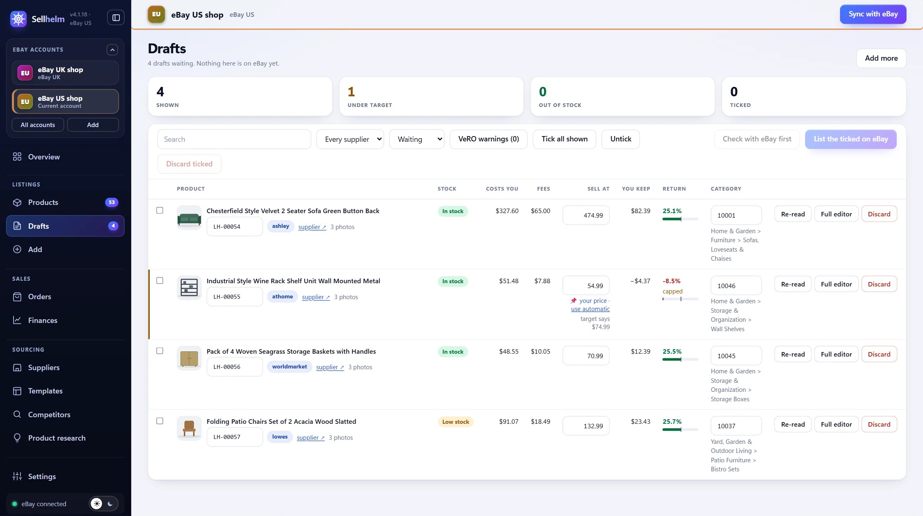Click return bar for Wine Rack

[680, 299]
